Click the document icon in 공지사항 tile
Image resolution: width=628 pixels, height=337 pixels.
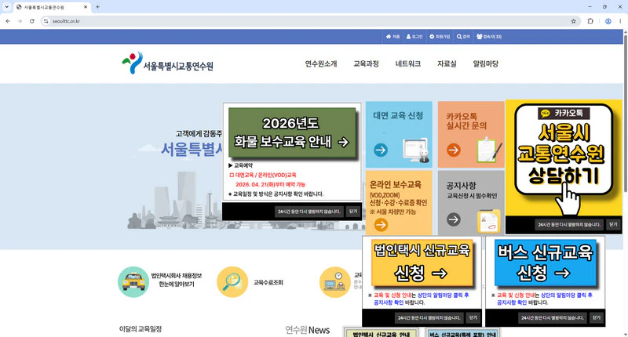(x=488, y=221)
